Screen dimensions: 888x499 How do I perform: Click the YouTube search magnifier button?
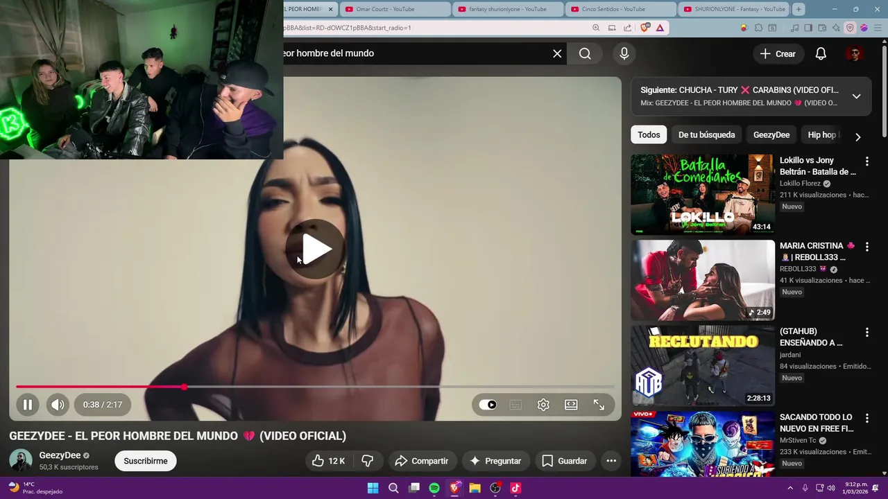(585, 53)
